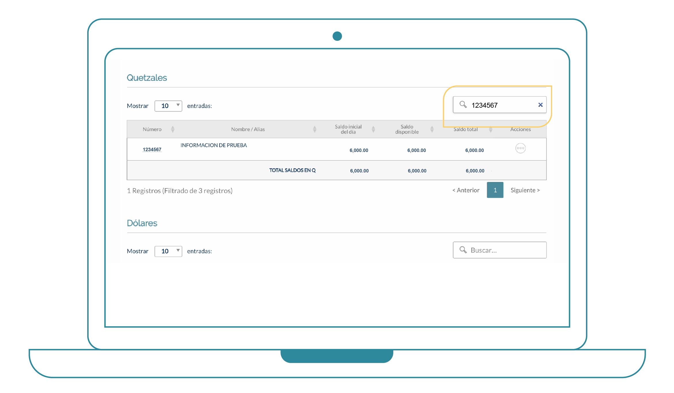The height and width of the screenshot is (393, 674).
Task: Open account number 1234567 link
Action: coord(152,149)
